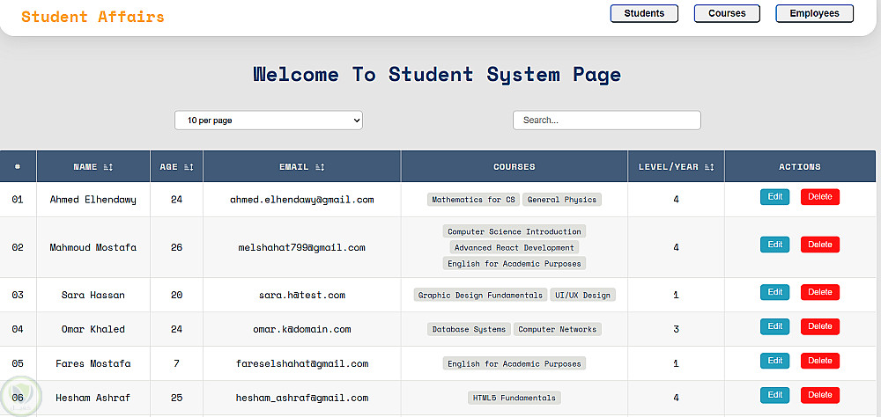Click the 'UI/UX Design' course tag
This screenshot has height=417, width=881.
pos(582,296)
